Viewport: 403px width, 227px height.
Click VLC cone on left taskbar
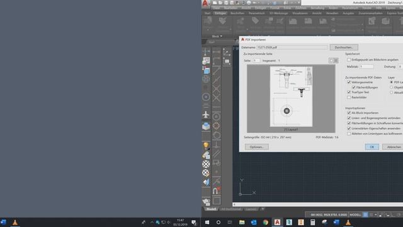[15, 223]
